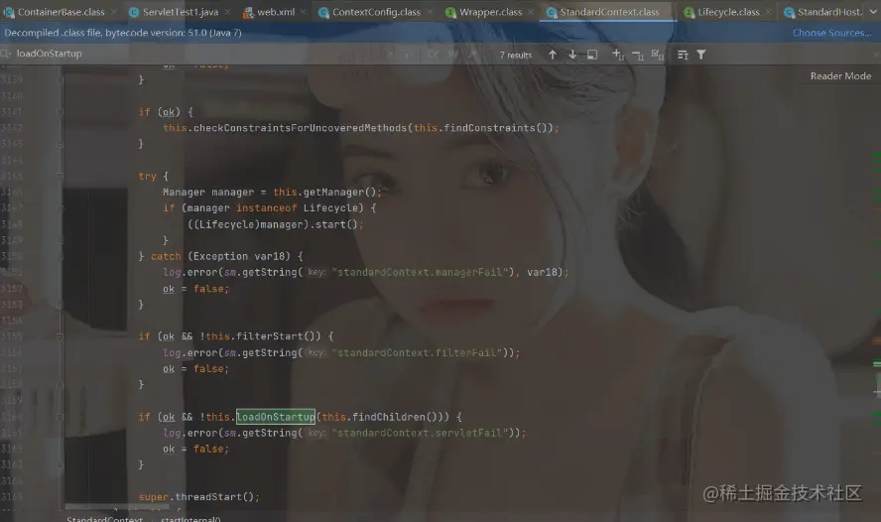Click 'super.threadStart();' line
Viewport: 881px width, 522px height.
click(x=198, y=497)
